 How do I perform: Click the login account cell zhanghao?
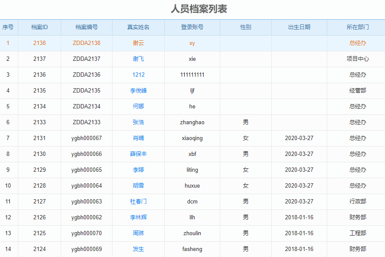click(192, 122)
